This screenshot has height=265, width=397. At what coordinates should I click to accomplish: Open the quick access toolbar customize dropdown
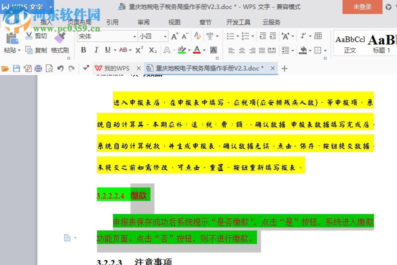point(85,68)
